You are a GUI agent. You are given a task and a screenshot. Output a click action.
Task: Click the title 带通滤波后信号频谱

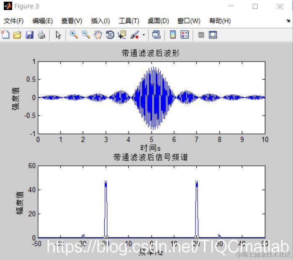pyautogui.click(x=151, y=157)
